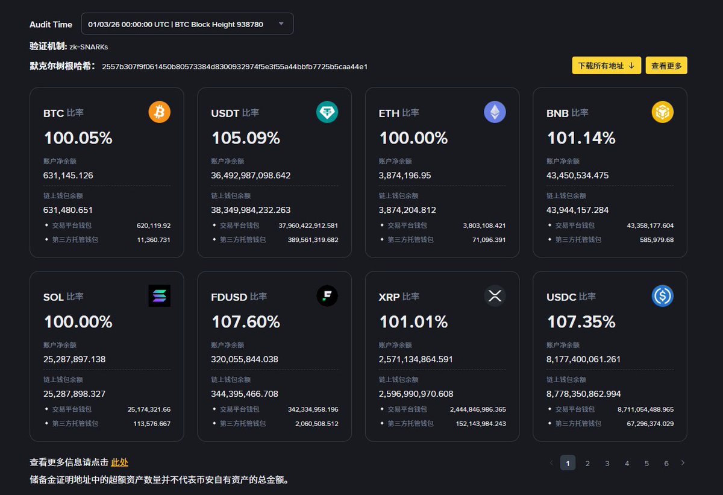
Task: Click the Merkle tree root hash
Action: click(234, 66)
